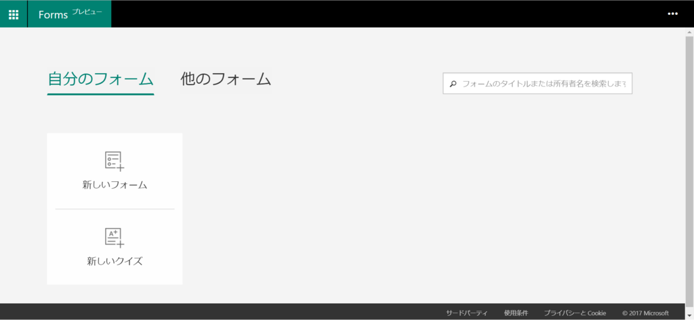This screenshot has width=694, height=320.
Task: Click the プレビュー label beside Forms
Action: click(x=87, y=11)
